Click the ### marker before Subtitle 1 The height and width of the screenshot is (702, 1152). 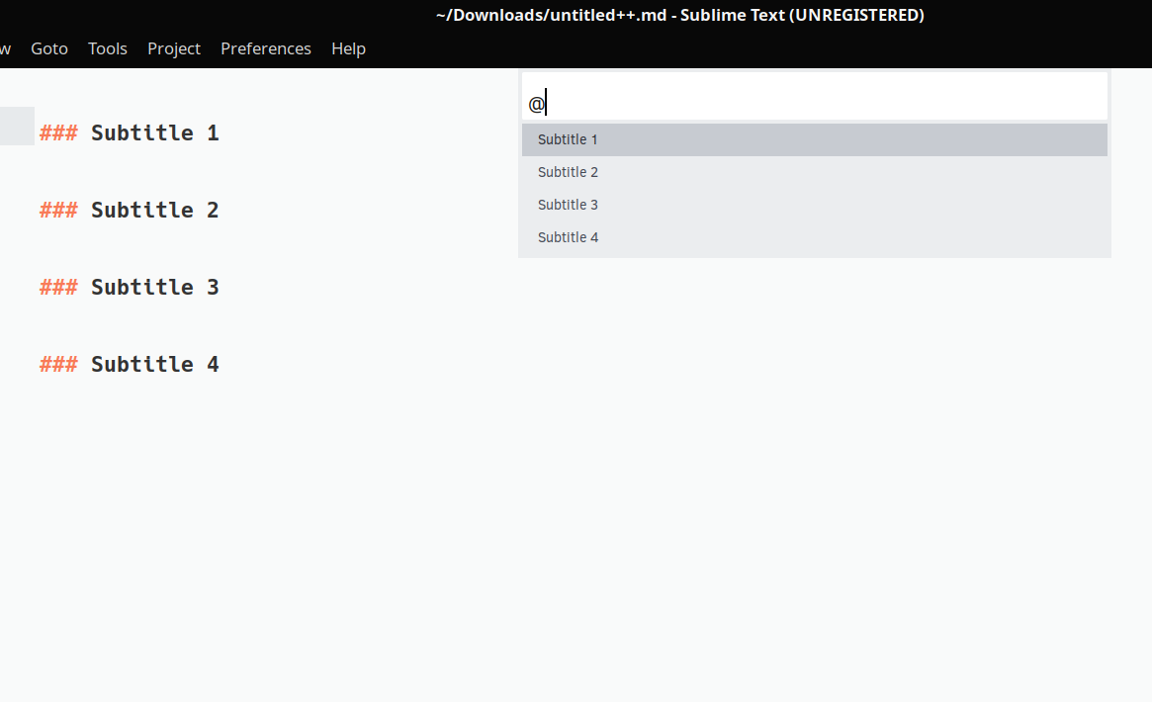tap(58, 133)
